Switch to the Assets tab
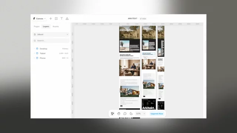 (x=56, y=26)
